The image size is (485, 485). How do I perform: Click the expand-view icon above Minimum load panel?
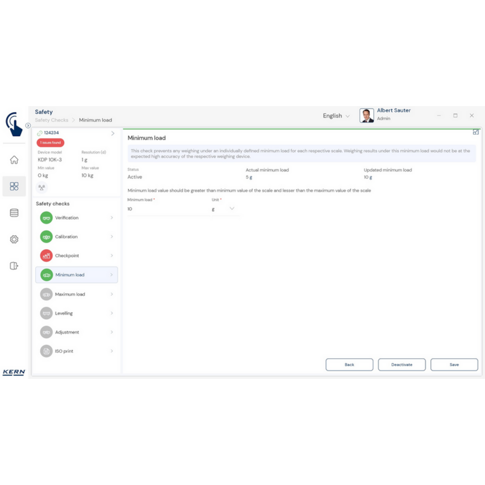tap(476, 132)
